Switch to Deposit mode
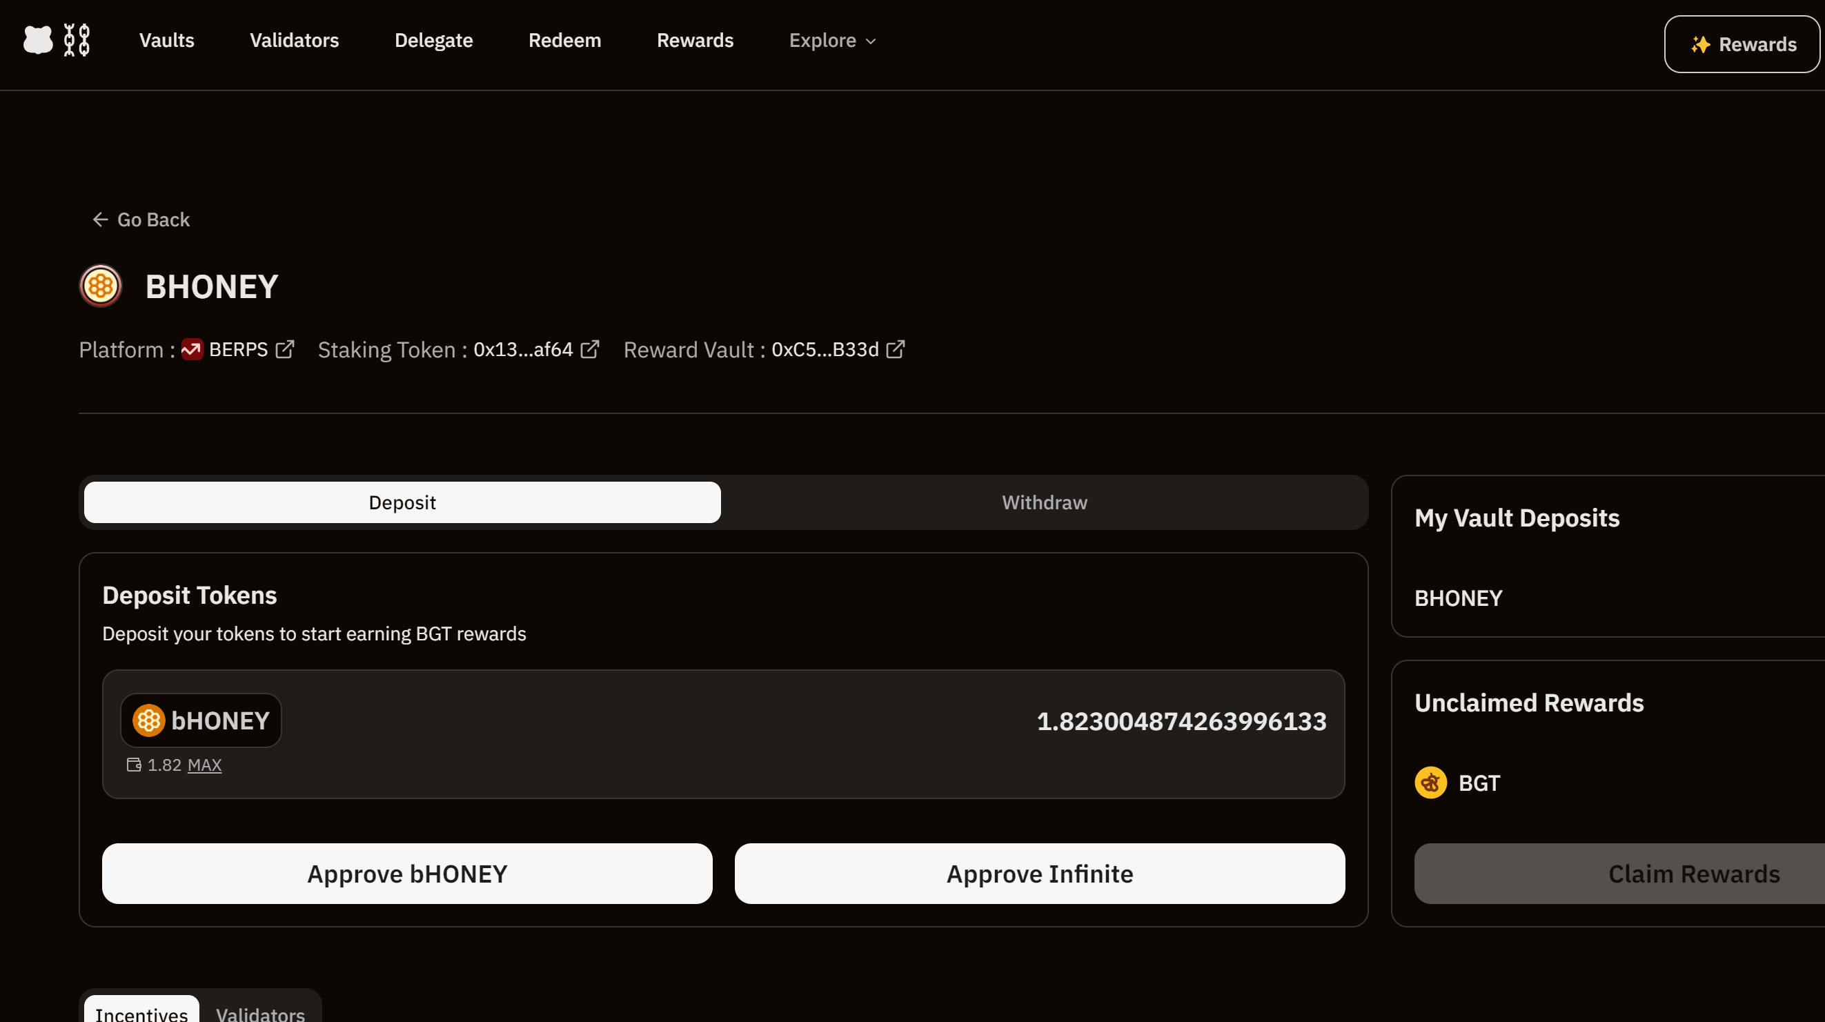 coord(402,502)
